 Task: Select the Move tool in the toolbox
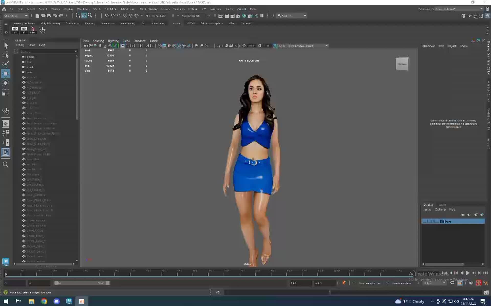6,73
